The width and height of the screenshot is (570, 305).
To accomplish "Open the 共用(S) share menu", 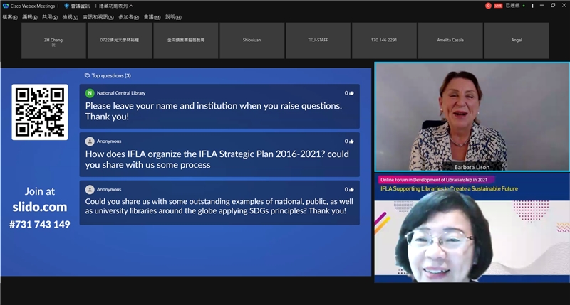I will click(50, 17).
